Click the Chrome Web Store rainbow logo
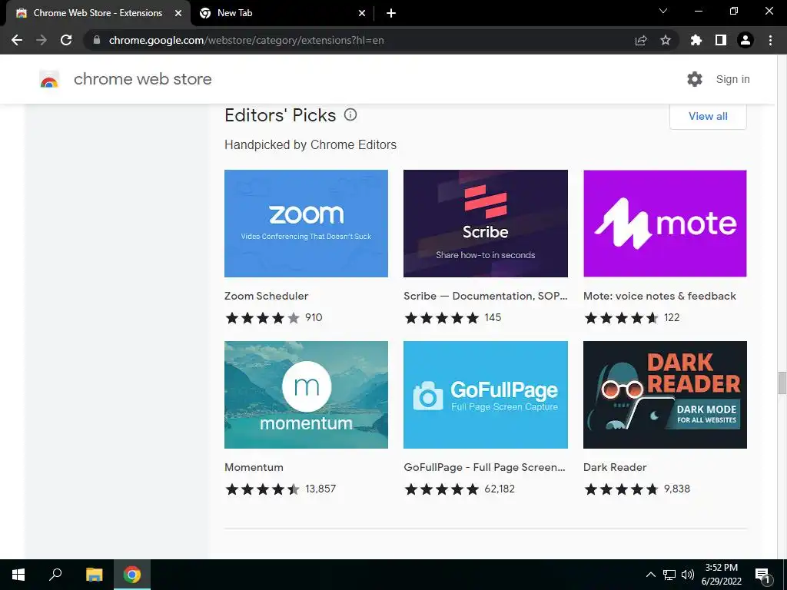The height and width of the screenshot is (590, 787). click(x=49, y=79)
